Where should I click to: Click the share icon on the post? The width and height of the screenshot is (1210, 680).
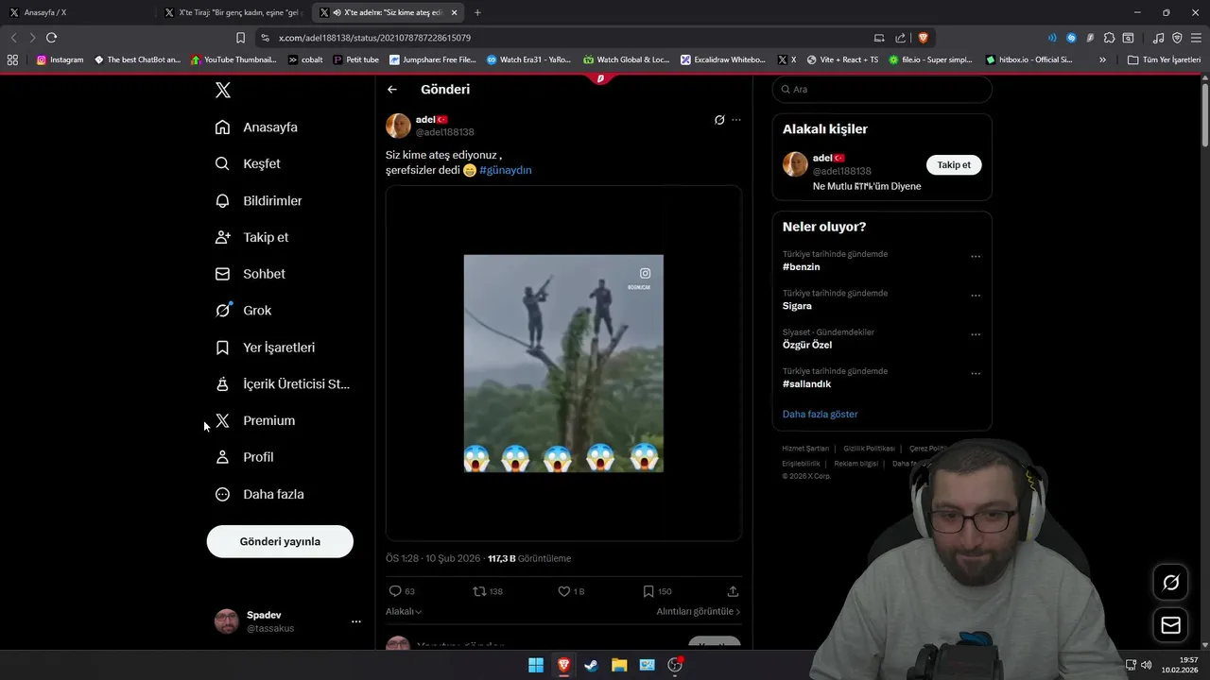(733, 591)
